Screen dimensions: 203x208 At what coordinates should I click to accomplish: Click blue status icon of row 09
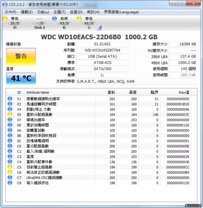10,125
